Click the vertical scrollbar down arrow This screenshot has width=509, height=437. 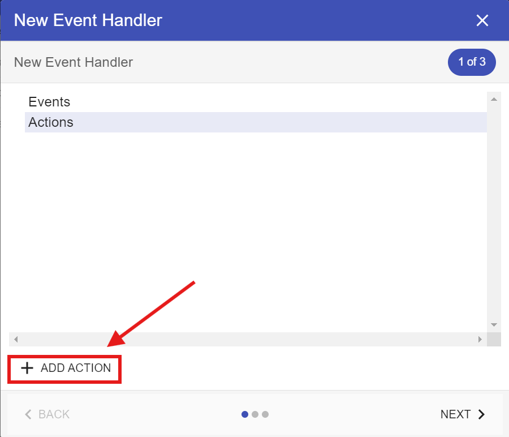coord(494,325)
